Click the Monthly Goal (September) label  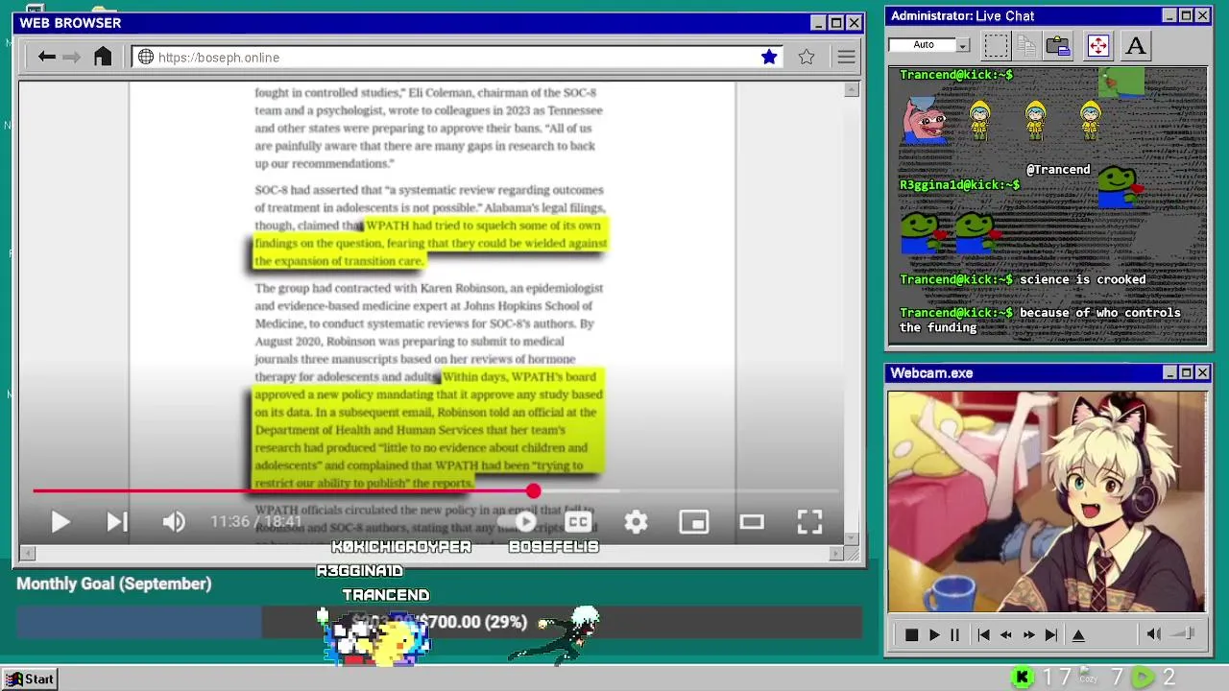click(113, 584)
